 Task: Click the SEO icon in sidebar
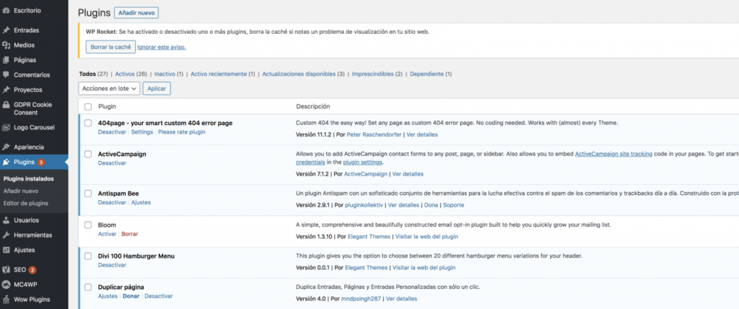[x=6, y=269]
